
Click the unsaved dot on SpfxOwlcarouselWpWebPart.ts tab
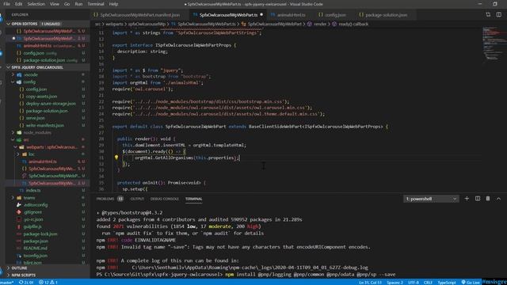tap(261, 15)
